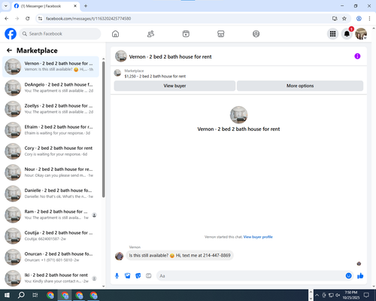Reload the page with refresh icon

pos(28,19)
